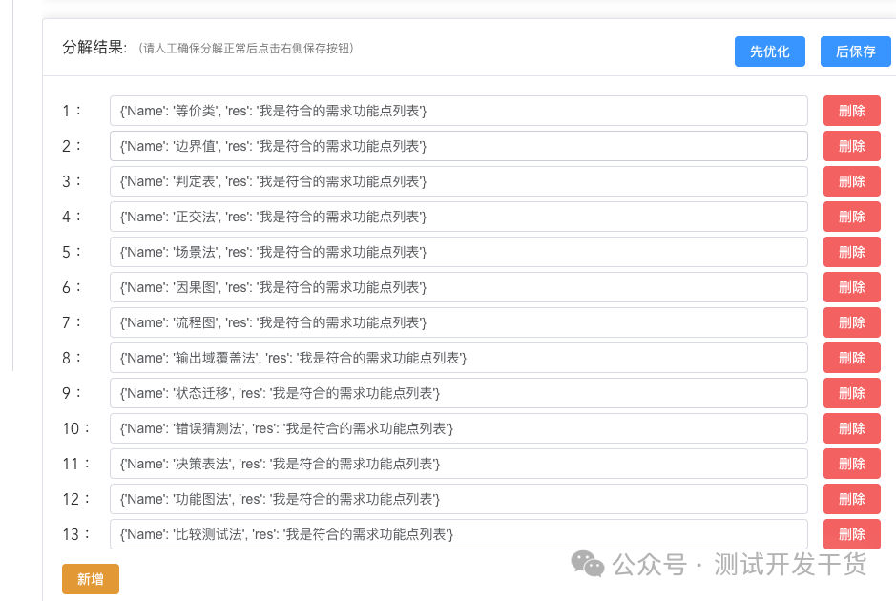Screen dimensions: 896x601
Task: Delete the 流程图 entry
Action: coord(850,322)
